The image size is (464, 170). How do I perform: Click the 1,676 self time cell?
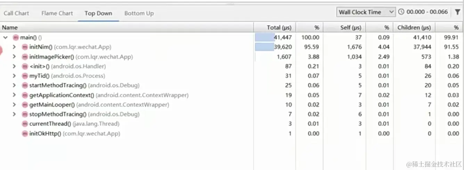[354, 47]
